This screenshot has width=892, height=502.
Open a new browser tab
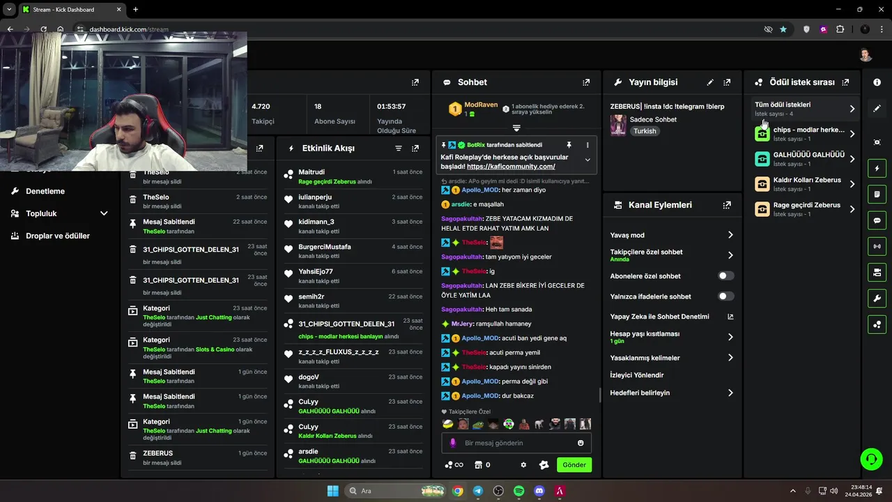[x=135, y=9]
